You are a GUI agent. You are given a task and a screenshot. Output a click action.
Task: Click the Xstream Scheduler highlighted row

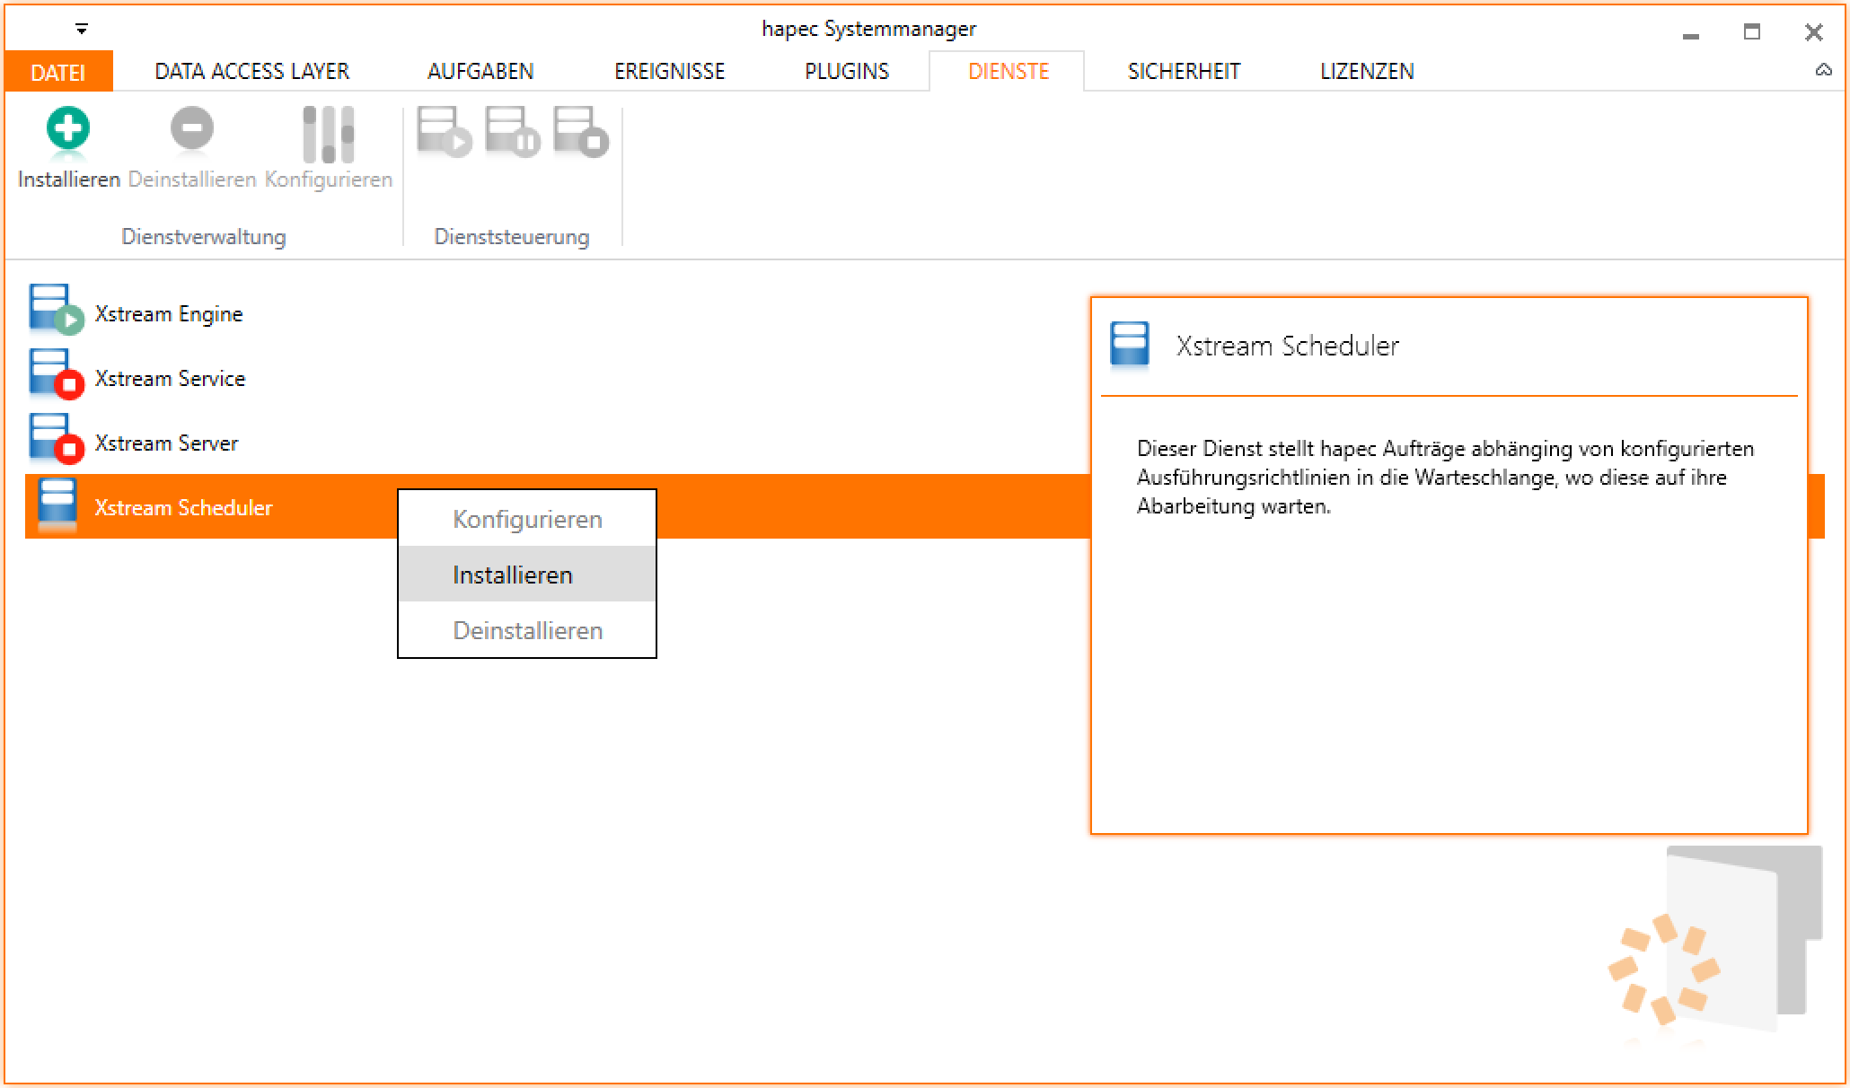pos(183,508)
